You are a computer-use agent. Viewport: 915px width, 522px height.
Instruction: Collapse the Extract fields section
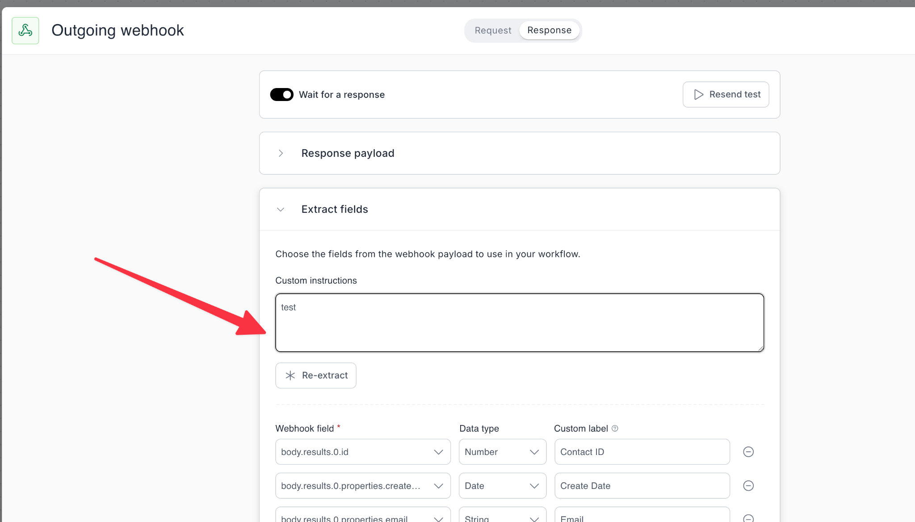click(x=281, y=209)
